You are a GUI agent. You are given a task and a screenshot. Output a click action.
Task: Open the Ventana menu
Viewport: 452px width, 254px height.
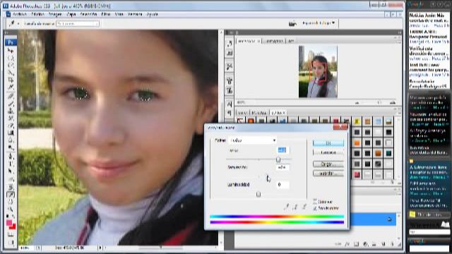point(135,14)
